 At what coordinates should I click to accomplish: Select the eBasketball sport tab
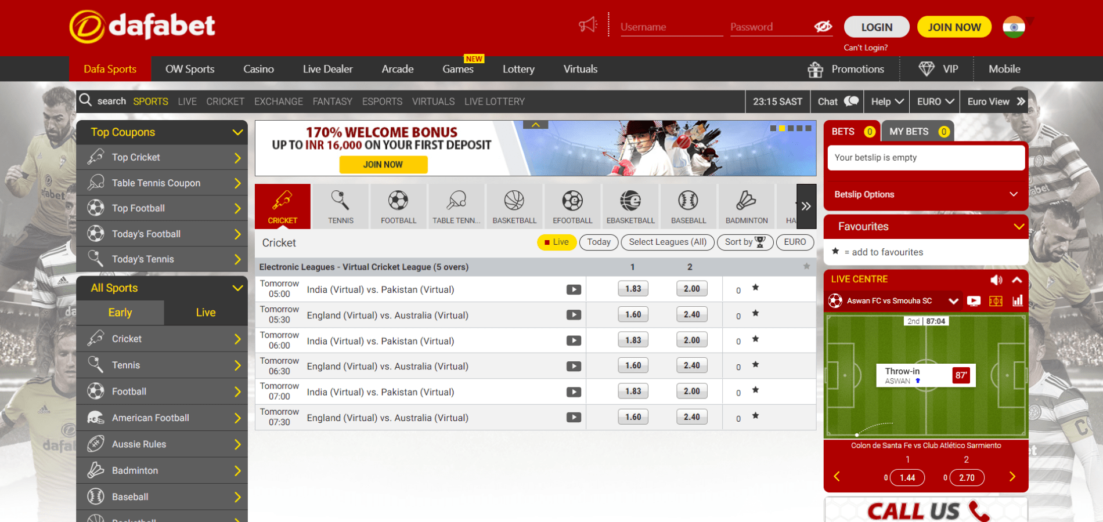tap(631, 206)
